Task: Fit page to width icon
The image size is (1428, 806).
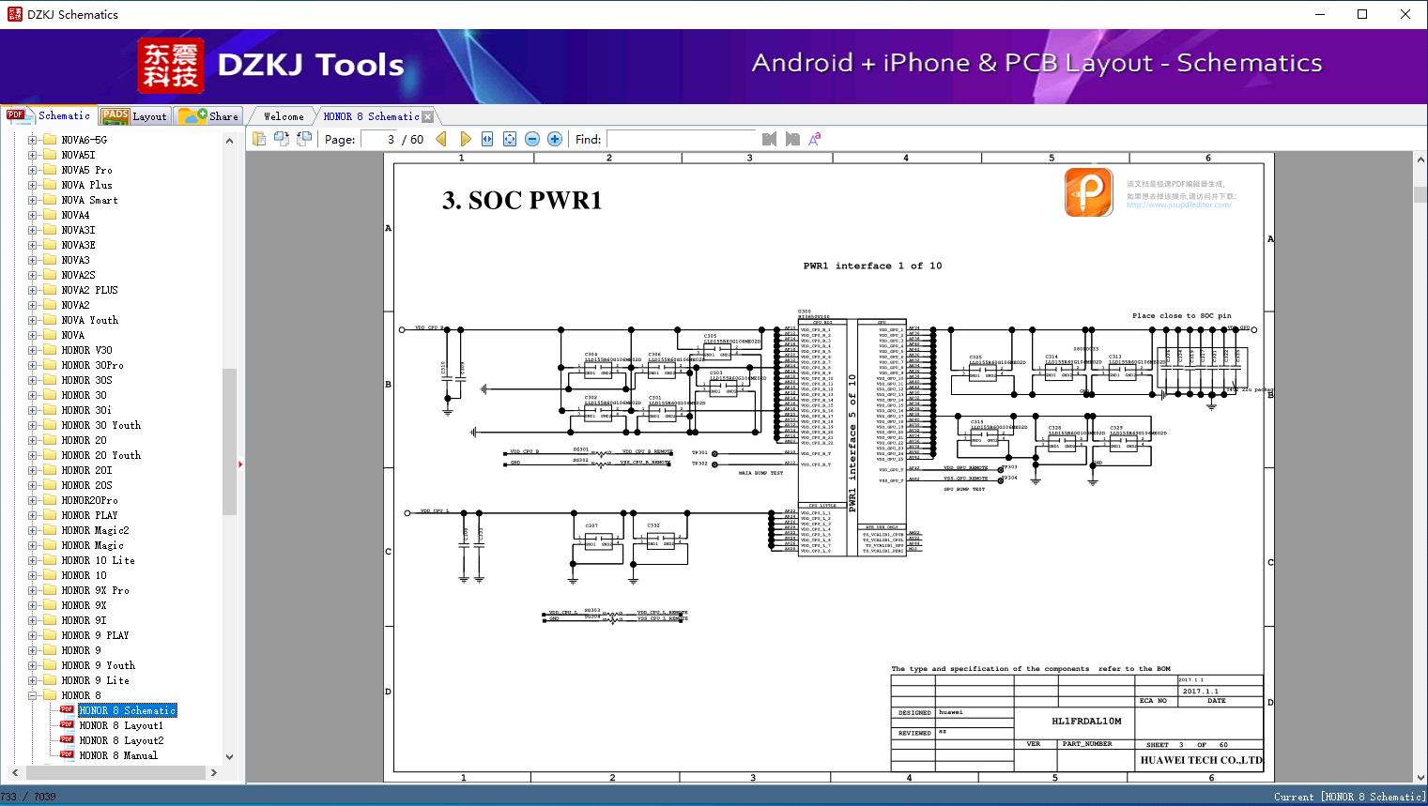Action: click(x=487, y=139)
